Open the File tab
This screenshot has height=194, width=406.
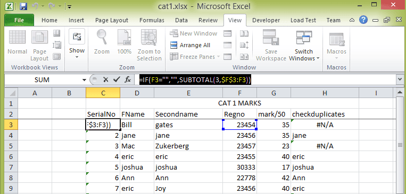pyautogui.click(x=19, y=20)
